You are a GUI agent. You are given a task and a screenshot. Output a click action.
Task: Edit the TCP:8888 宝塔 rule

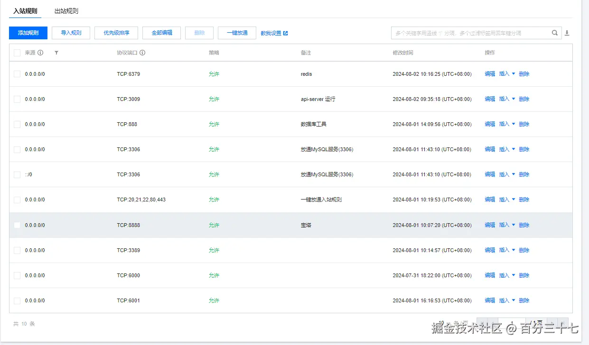click(x=490, y=225)
